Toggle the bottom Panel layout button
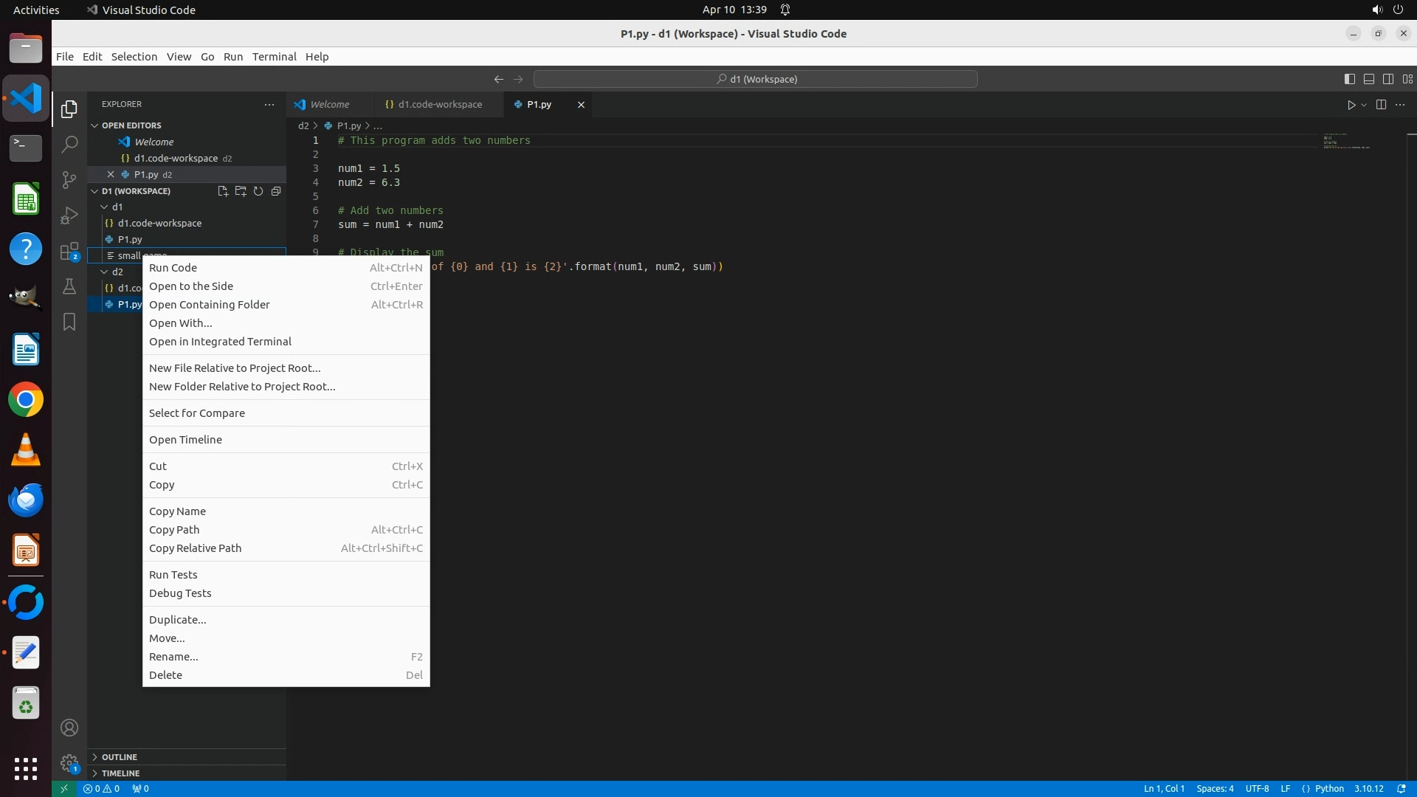Viewport: 1417px width, 797px height. pyautogui.click(x=1368, y=79)
